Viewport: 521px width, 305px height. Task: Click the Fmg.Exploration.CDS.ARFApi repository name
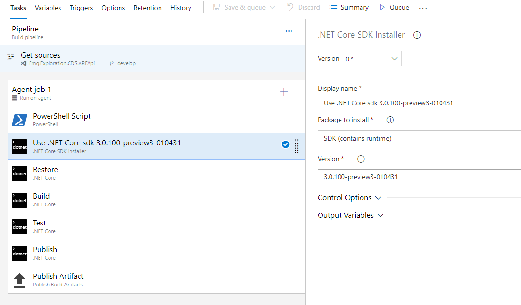coord(62,63)
